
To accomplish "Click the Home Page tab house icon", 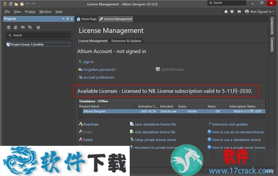I will [x=79, y=19].
